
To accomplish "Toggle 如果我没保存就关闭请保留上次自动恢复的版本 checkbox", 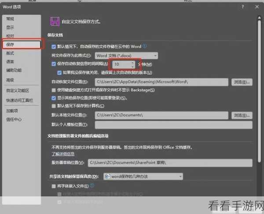I will tap(59, 73).
